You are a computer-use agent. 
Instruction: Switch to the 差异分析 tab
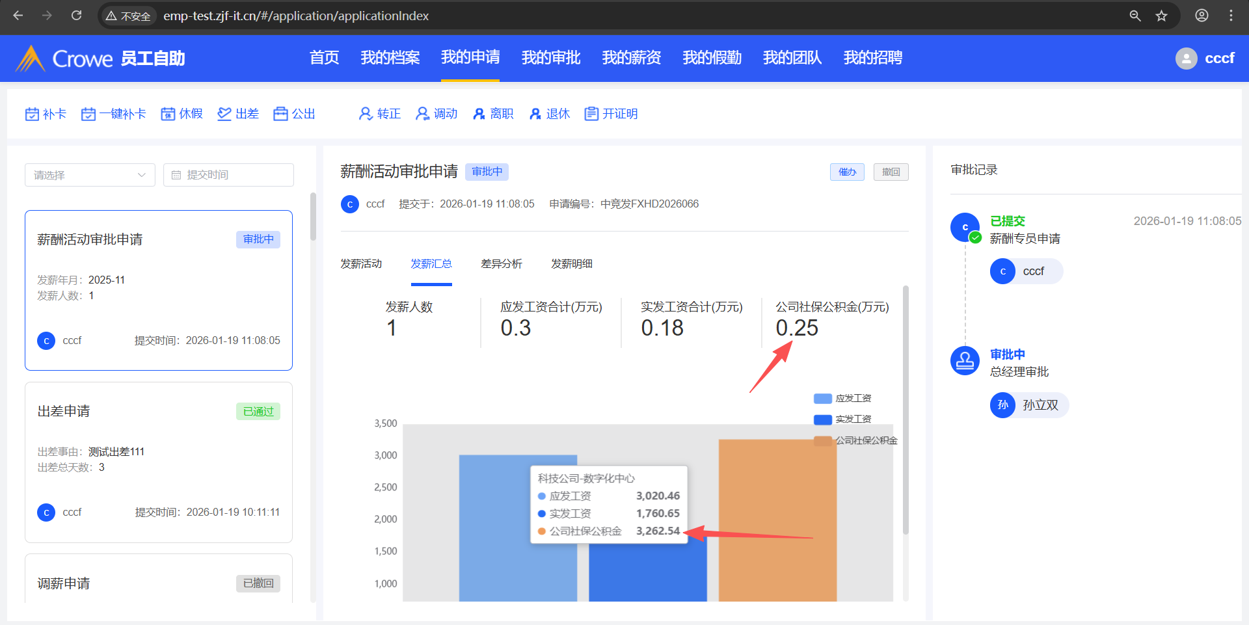501,264
